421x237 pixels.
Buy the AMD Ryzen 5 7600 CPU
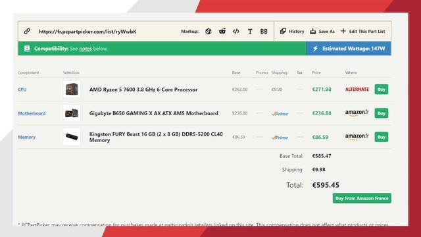coord(382,90)
